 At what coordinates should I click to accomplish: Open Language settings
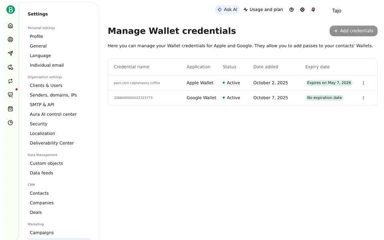click(x=40, y=56)
